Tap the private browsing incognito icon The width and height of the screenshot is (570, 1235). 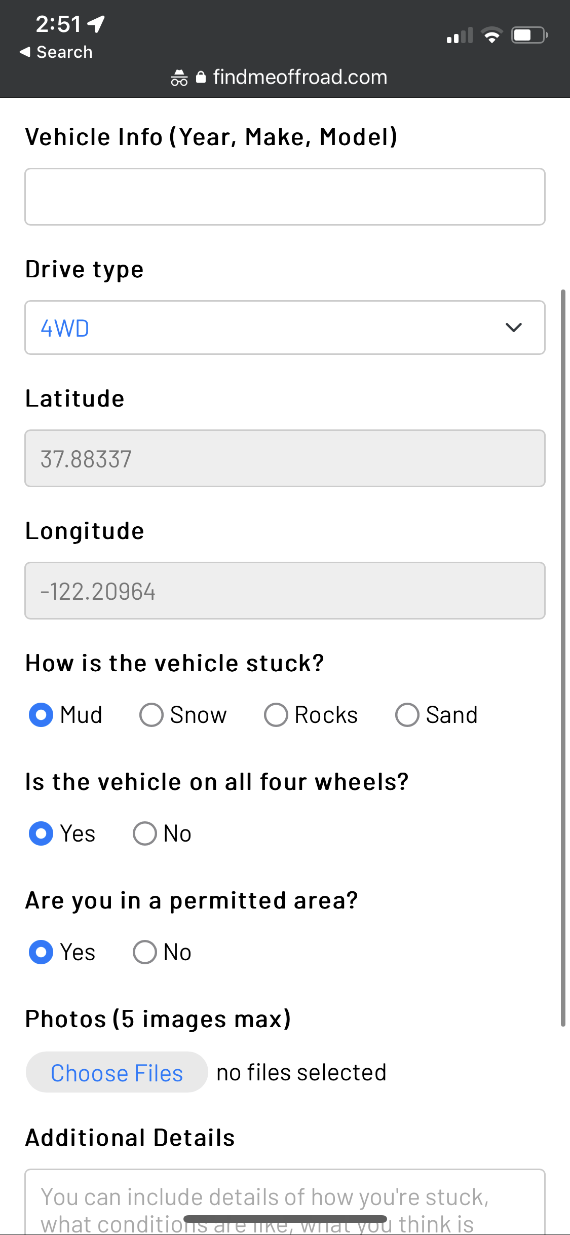point(179,78)
